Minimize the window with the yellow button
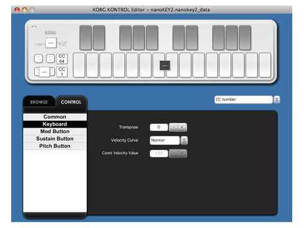Screen dimensions: 304x228 coord(25,10)
